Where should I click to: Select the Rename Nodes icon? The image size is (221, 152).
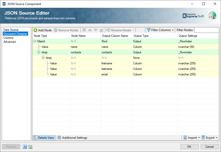click(x=109, y=30)
